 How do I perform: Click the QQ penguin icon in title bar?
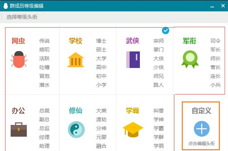coord(6,6)
